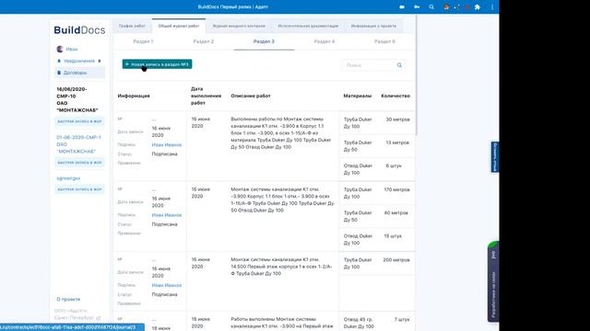
Task: Quick journal entry button for third sidebar contract
Action: pyautogui.click(x=79, y=189)
